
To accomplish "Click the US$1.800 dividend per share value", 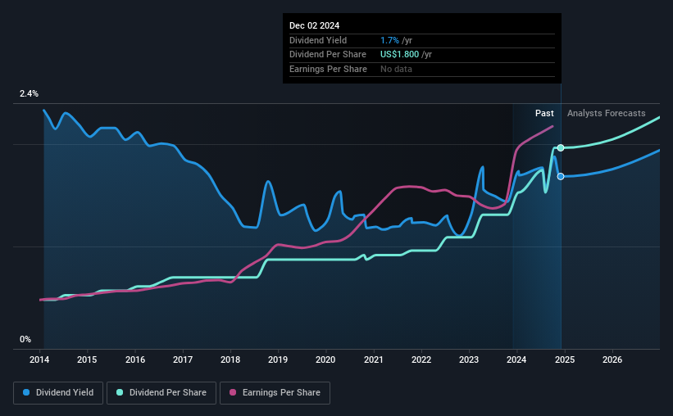I will tap(399, 55).
